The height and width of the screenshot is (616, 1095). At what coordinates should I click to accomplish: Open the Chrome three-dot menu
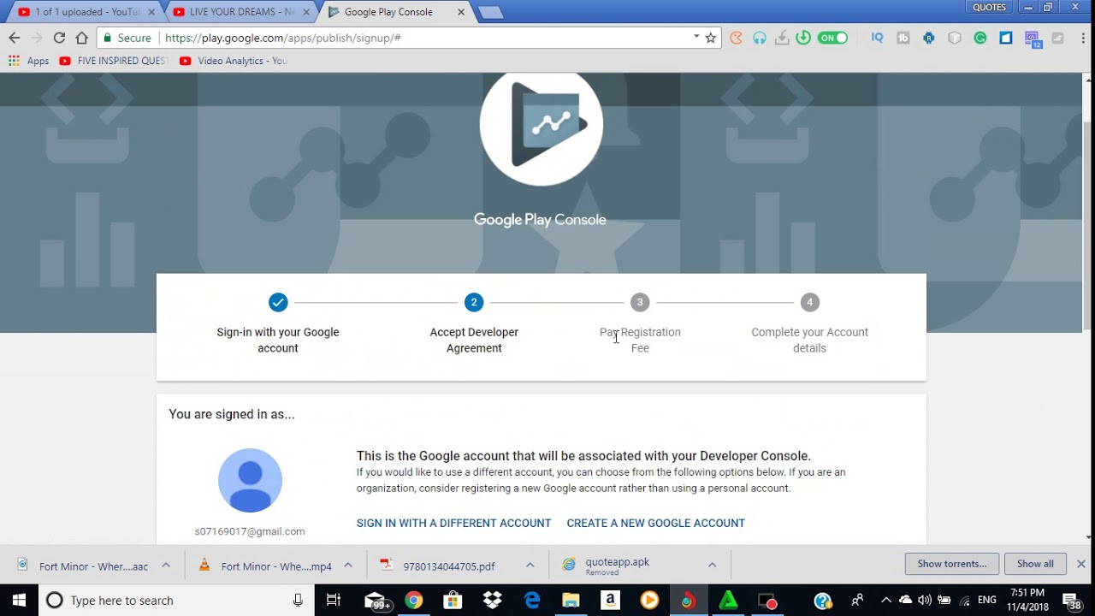[1082, 38]
